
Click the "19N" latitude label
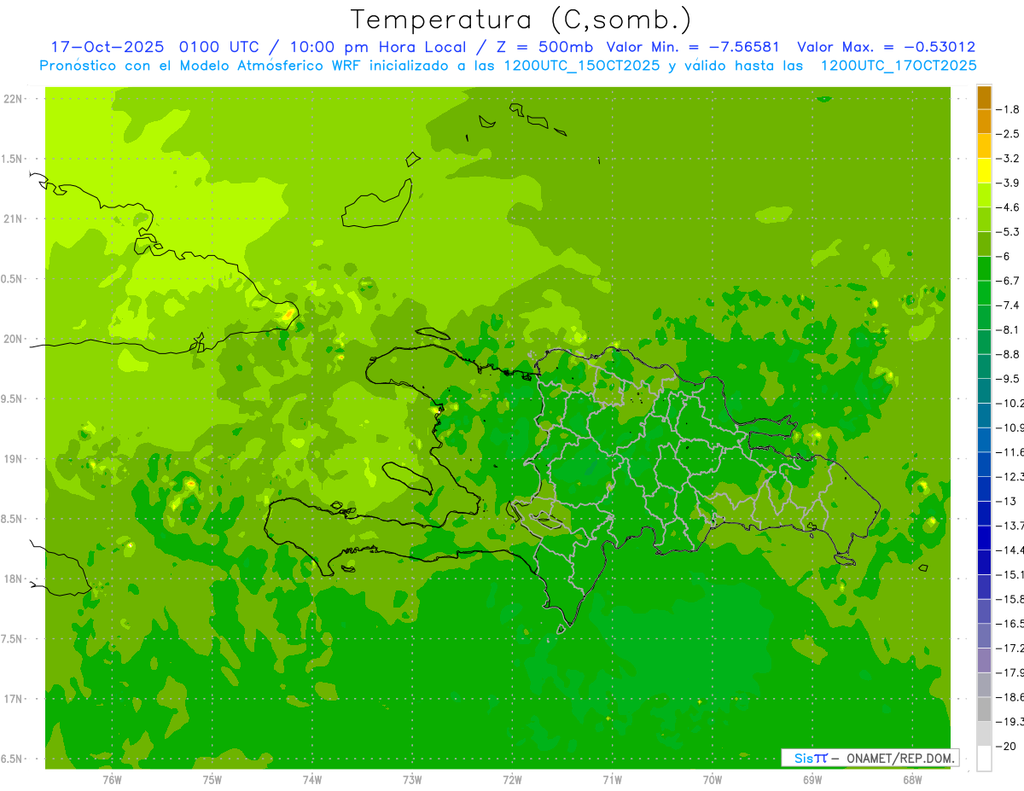(15, 459)
